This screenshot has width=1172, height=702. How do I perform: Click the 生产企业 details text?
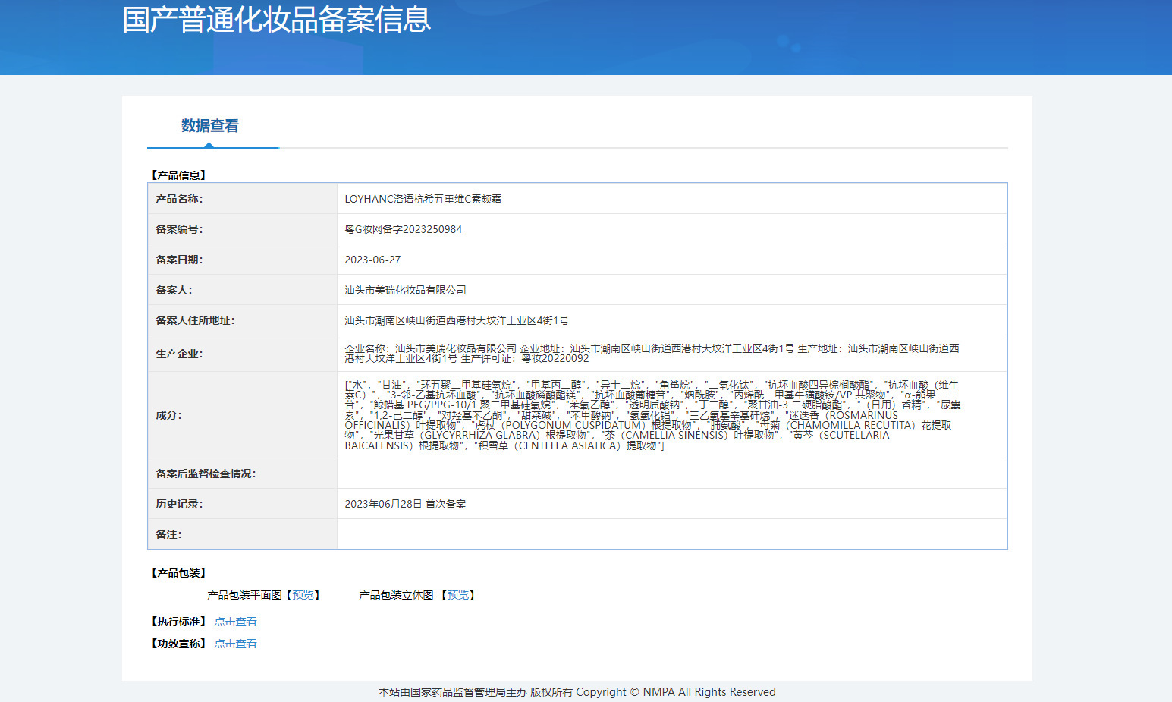point(651,353)
